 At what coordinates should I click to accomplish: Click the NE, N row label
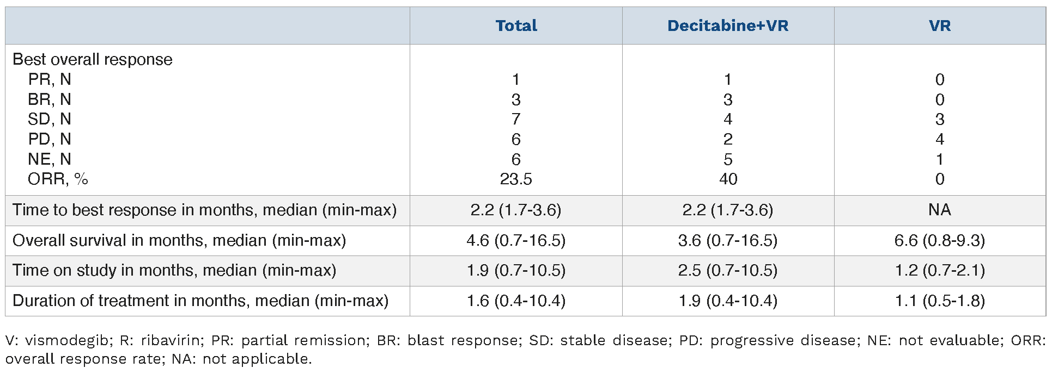coord(50,159)
